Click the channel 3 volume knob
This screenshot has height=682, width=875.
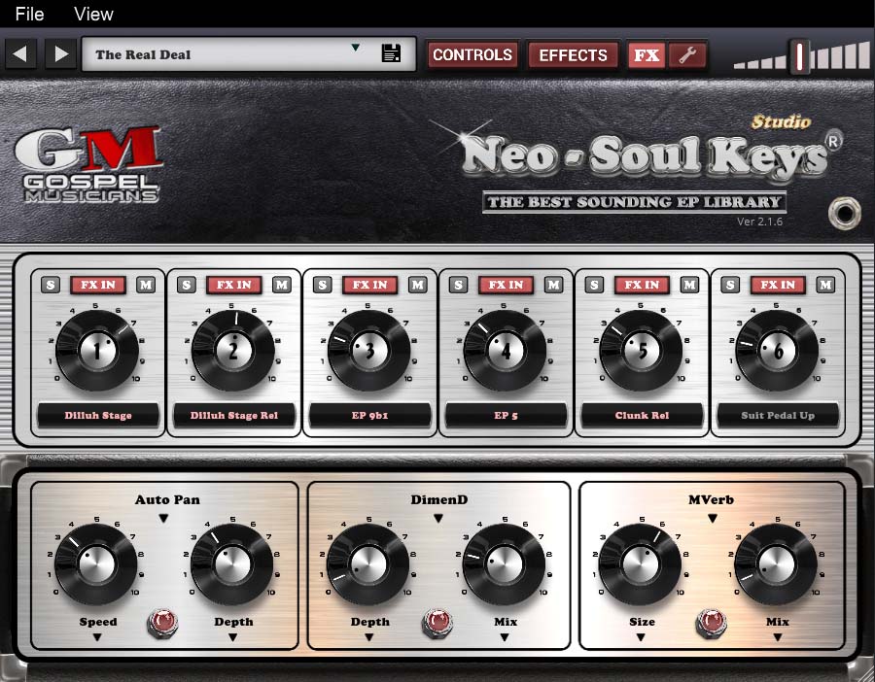click(x=368, y=351)
